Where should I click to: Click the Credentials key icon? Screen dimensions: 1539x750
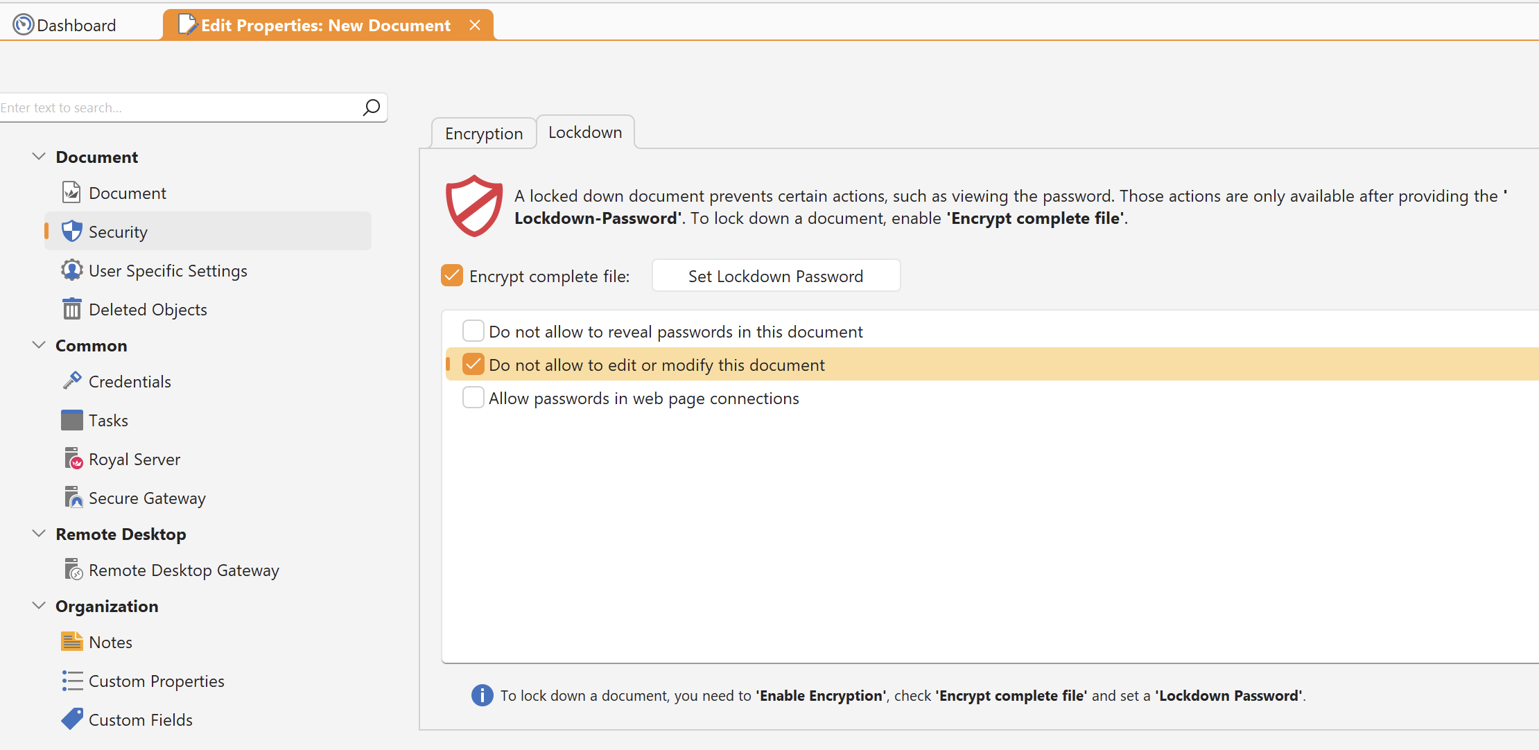pos(72,381)
